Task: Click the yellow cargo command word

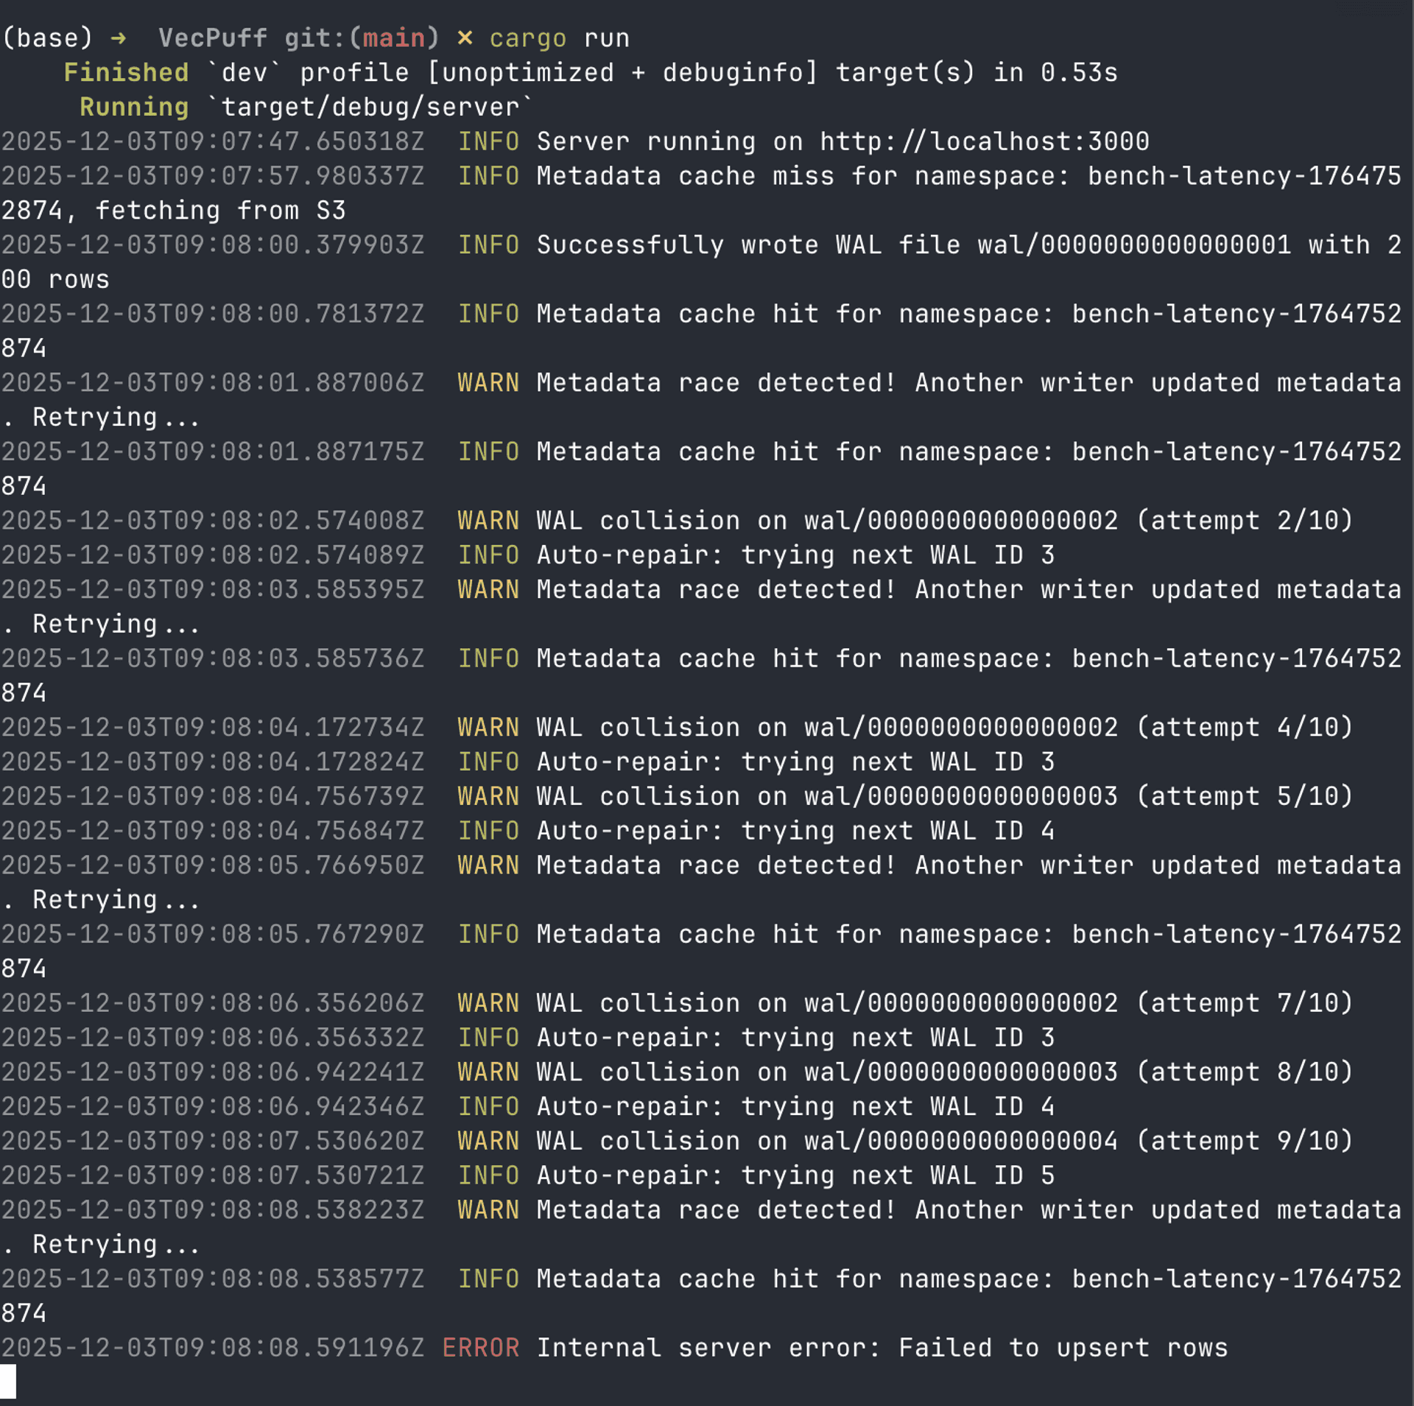Action: click(528, 38)
